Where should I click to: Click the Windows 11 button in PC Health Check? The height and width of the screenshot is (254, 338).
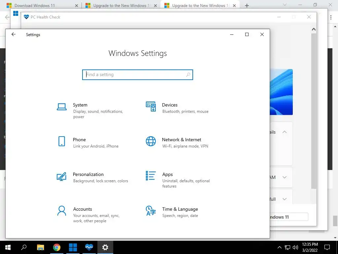click(289, 217)
